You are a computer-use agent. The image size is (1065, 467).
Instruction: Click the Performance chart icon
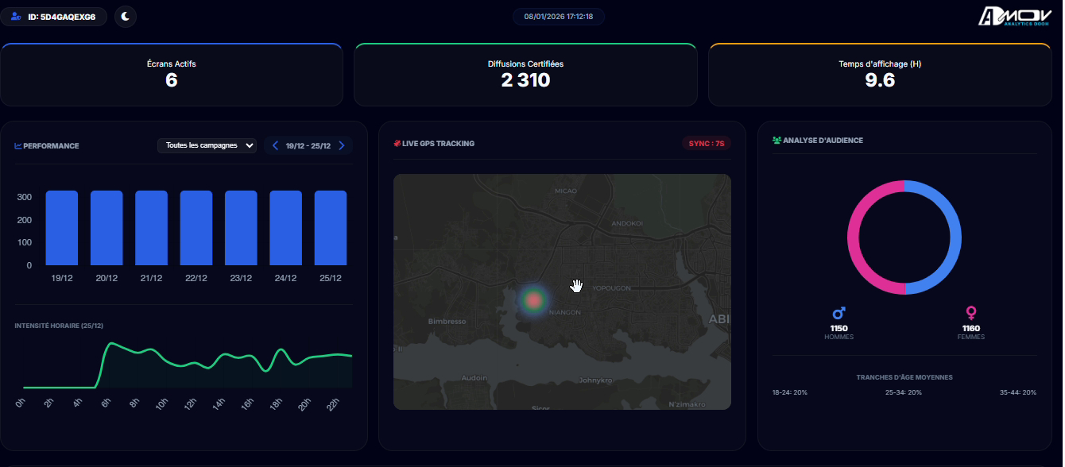(x=18, y=146)
